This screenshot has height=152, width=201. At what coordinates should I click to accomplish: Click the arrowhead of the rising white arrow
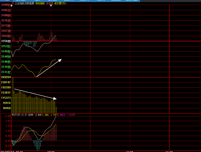[x=60, y=60]
